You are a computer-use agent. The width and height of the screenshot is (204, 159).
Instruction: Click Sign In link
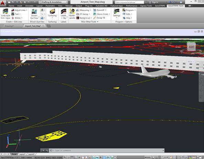[x=154, y=2]
